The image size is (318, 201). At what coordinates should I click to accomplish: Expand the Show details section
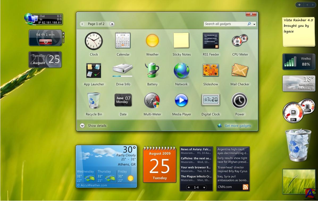click(x=82, y=125)
